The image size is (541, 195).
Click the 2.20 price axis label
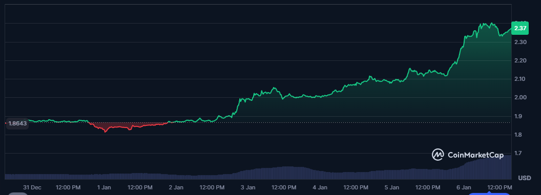[x=521, y=60]
